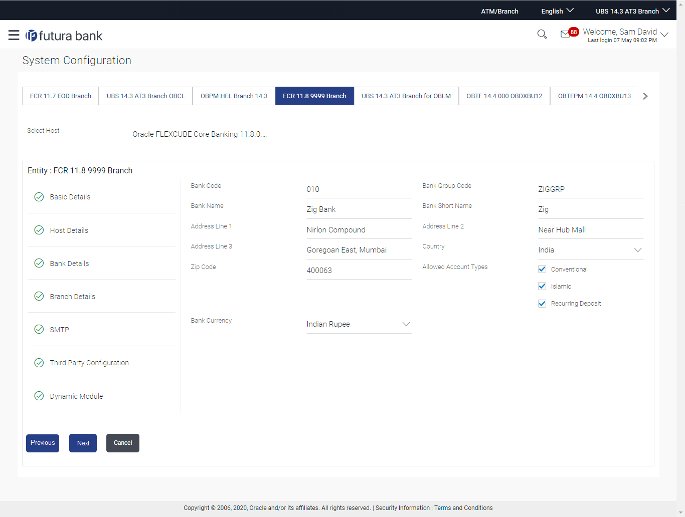Click the Next button
The height and width of the screenshot is (517, 685).
pos(83,443)
